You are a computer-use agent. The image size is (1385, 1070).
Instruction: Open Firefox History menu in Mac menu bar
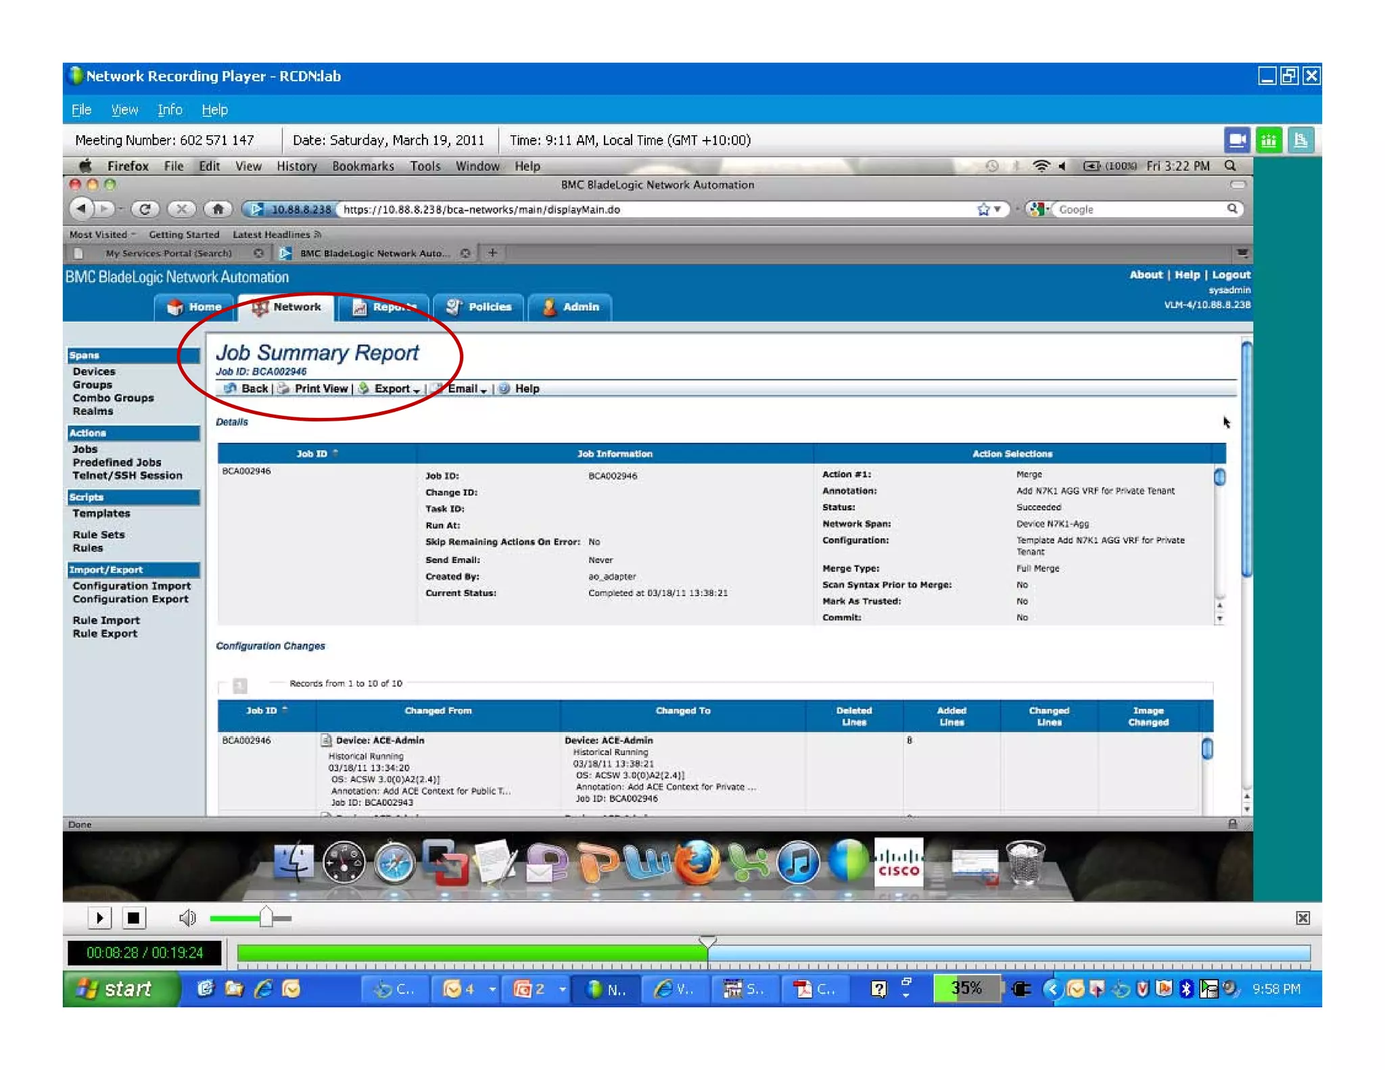click(297, 166)
